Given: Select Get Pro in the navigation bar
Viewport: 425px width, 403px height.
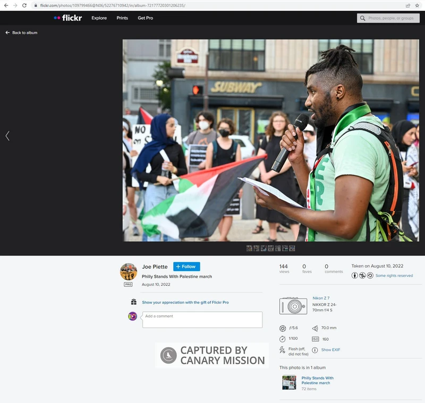Looking at the screenshot, I should [145, 18].
